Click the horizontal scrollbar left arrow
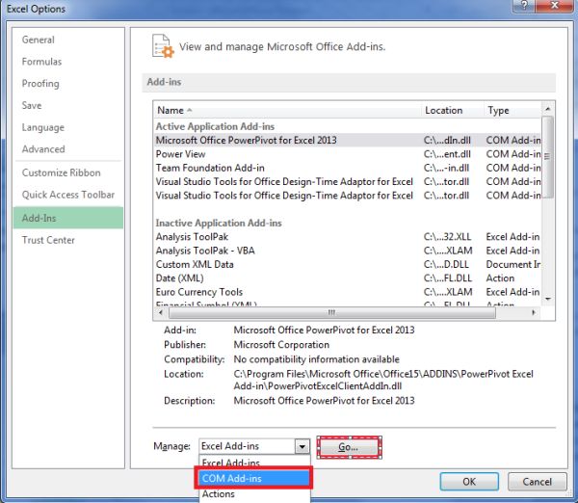 tap(161, 313)
